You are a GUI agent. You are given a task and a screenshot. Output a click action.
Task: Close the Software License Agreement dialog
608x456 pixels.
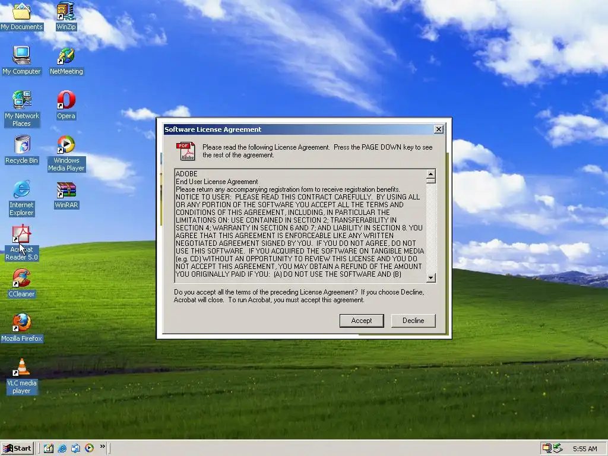pos(438,129)
